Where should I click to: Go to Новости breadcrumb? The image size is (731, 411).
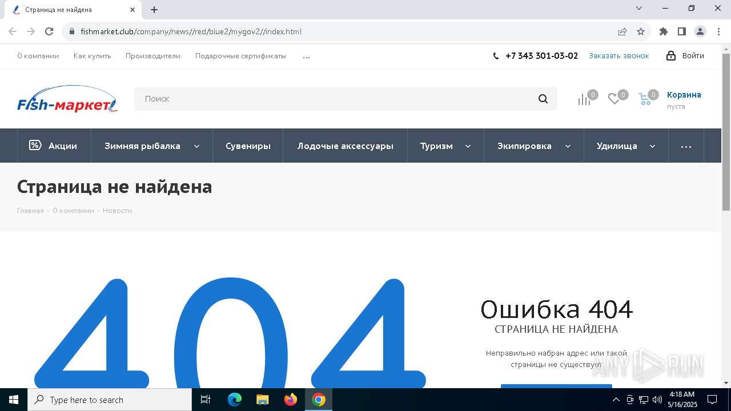[117, 211]
